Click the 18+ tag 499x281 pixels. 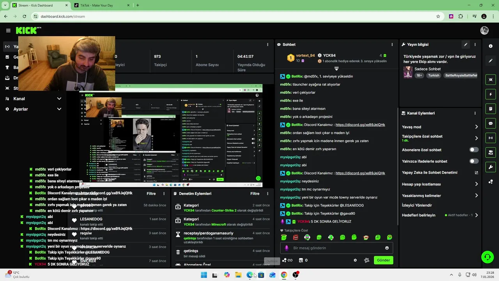[419, 75]
